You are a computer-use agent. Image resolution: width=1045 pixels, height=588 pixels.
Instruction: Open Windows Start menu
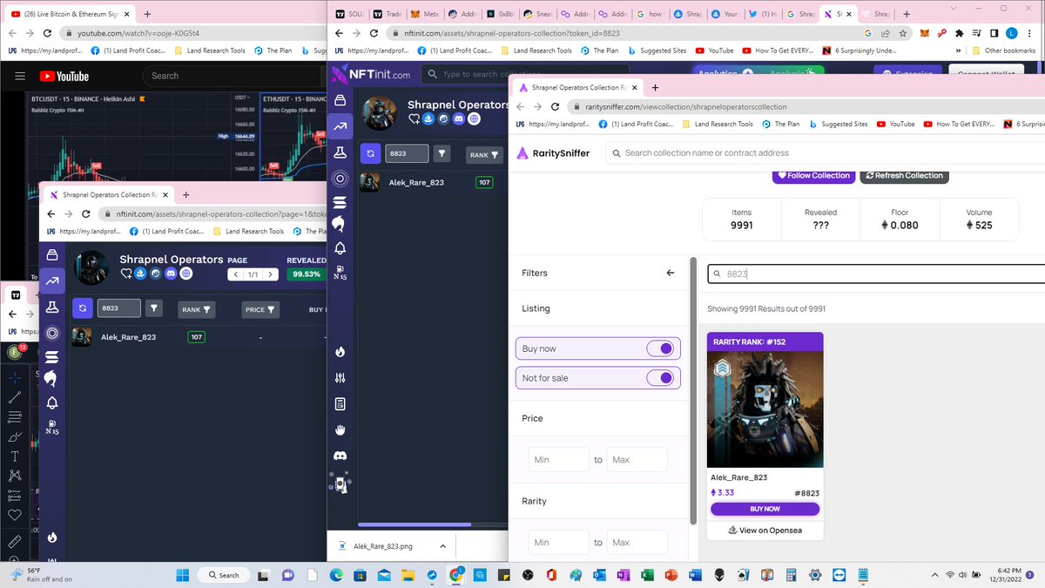183,575
